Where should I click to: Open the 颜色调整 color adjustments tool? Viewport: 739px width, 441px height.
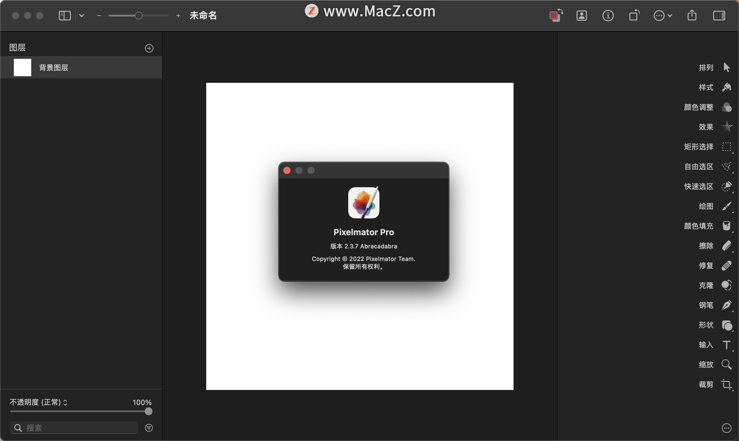point(726,107)
